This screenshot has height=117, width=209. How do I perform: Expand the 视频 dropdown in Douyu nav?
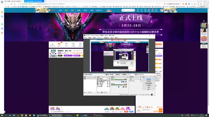(x=79, y=10)
